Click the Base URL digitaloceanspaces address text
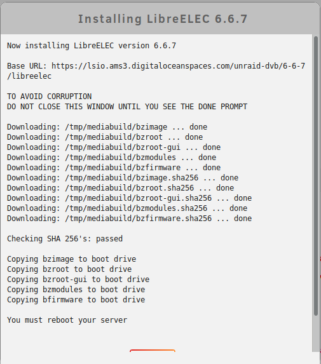This screenshot has height=364, width=321. [178, 66]
